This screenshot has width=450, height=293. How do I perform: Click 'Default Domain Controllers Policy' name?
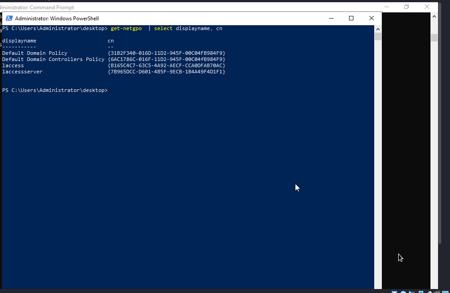pos(54,59)
